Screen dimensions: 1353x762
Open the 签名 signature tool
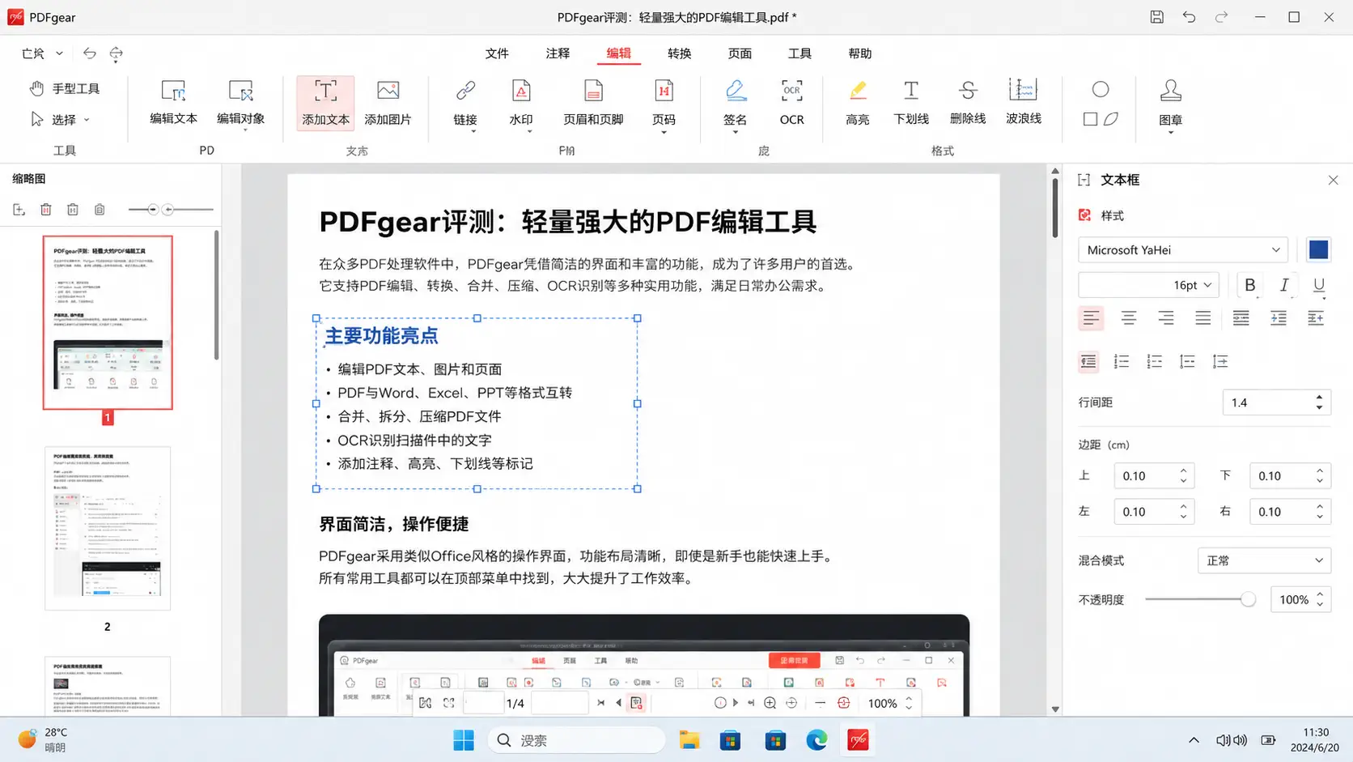(735, 104)
